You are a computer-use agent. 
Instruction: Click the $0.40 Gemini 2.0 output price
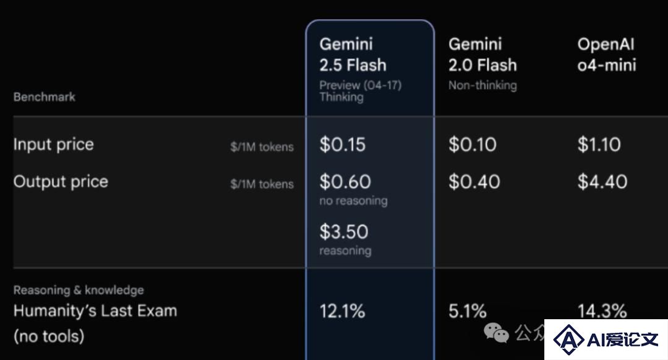[474, 182]
